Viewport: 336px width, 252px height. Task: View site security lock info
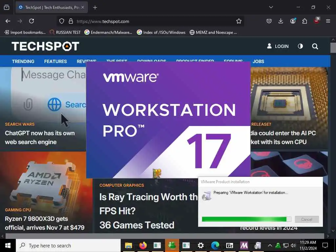point(71,21)
